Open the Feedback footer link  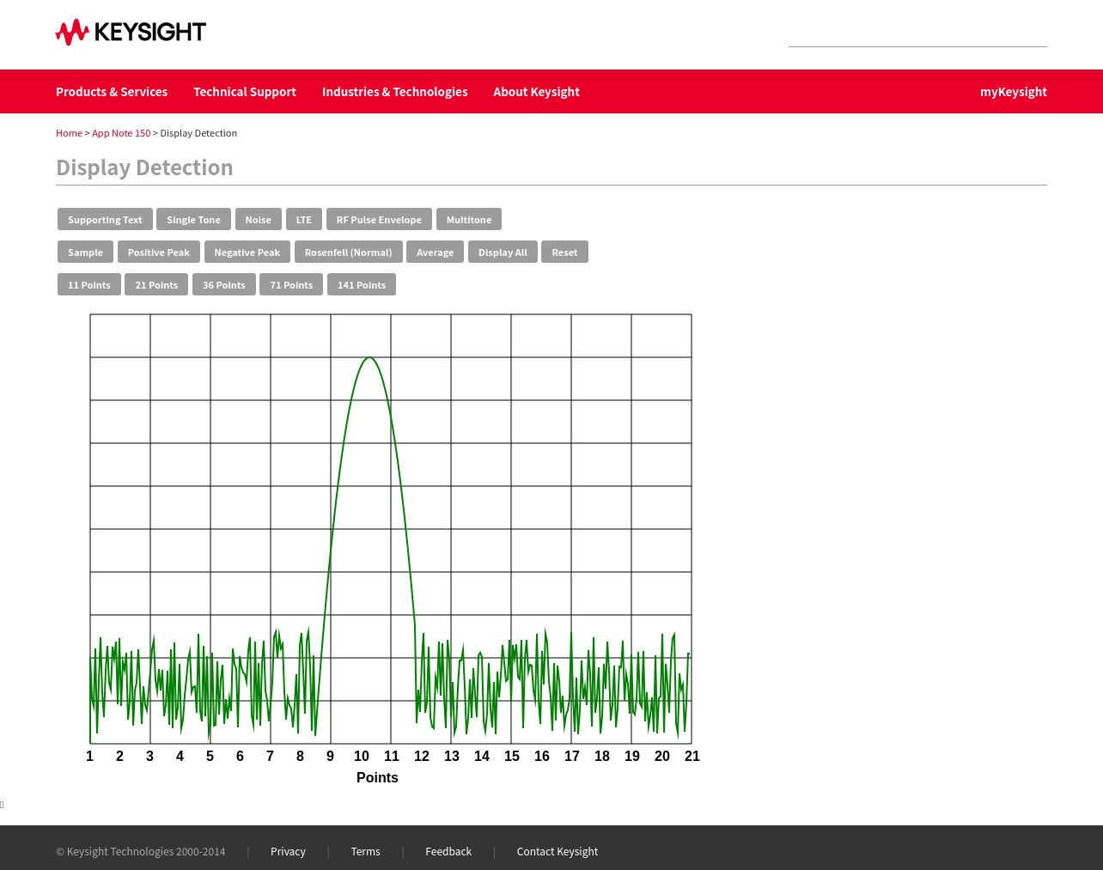point(448,852)
